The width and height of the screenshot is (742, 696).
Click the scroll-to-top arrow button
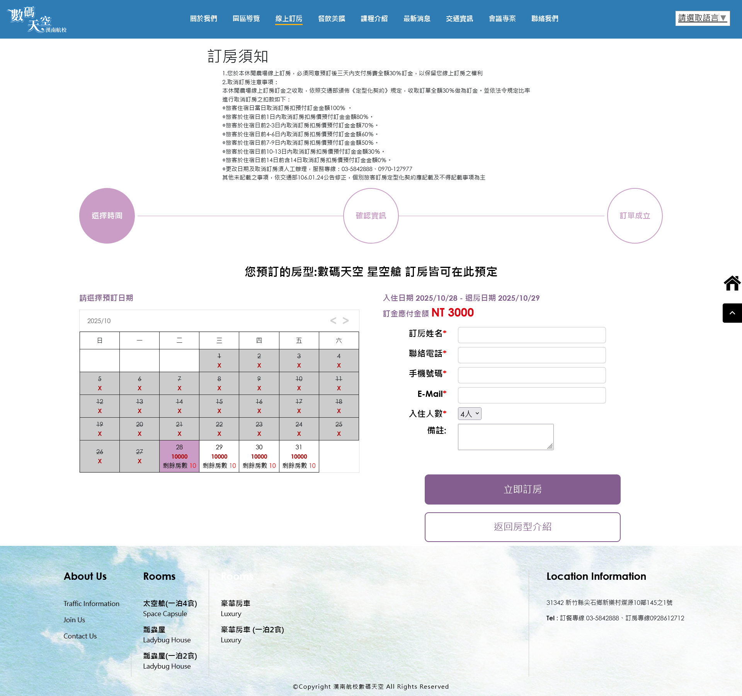point(732,313)
